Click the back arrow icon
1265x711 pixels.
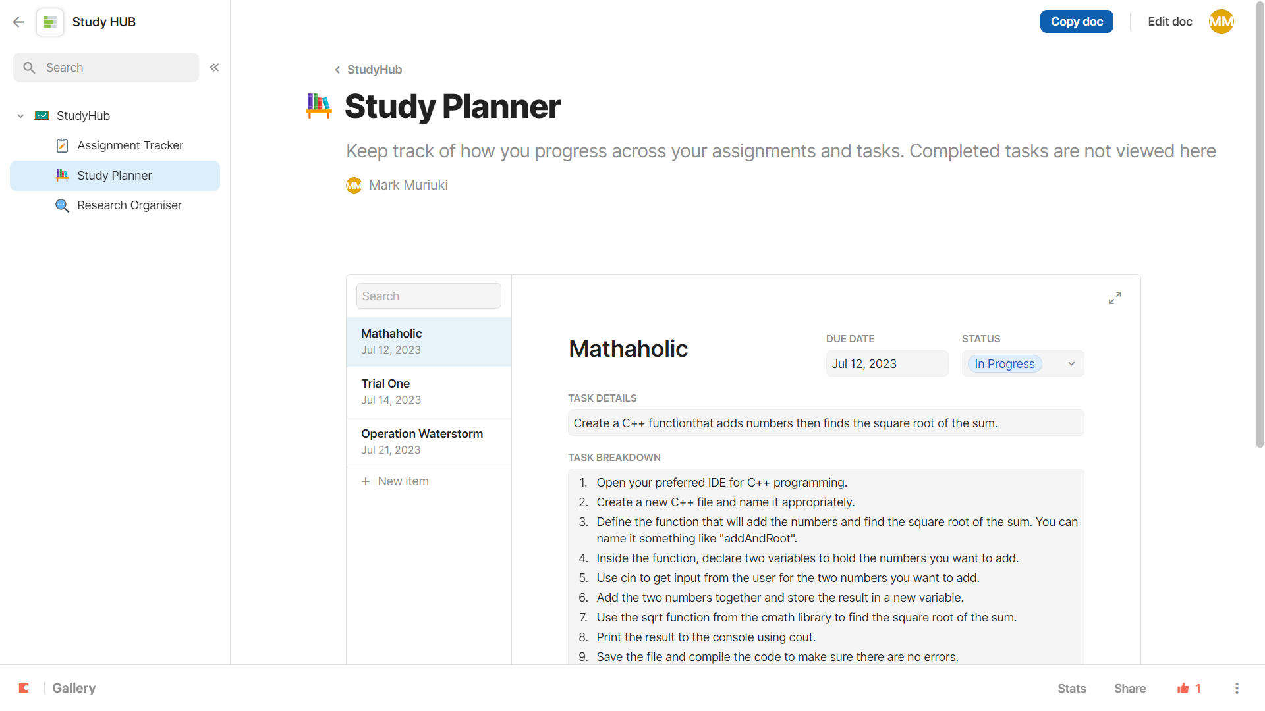(18, 22)
